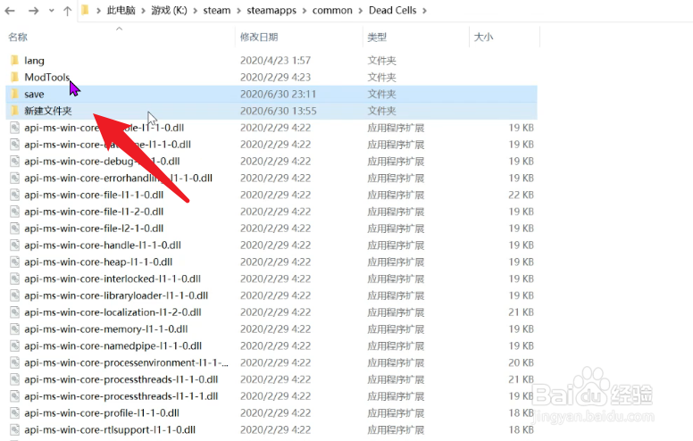Screen dimensions: 693x441
Task: Click icon of api-ms-win-core-interlocked-l1-1-0.dll
Action: coord(14,279)
